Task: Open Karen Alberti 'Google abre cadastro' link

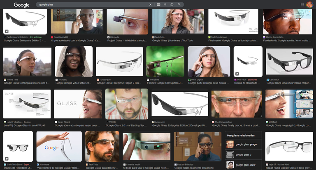Action: [x=77, y=125]
